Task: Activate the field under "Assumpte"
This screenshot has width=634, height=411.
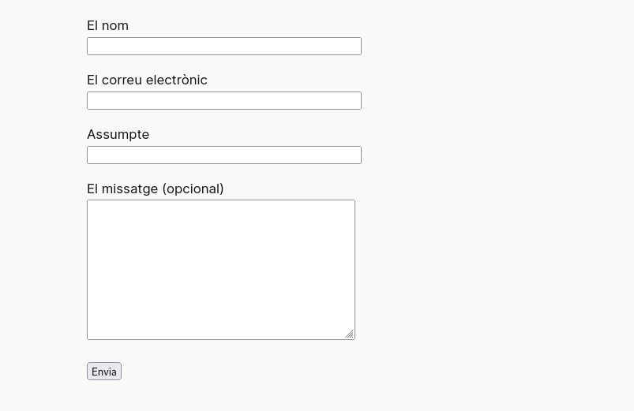Action: [223, 155]
